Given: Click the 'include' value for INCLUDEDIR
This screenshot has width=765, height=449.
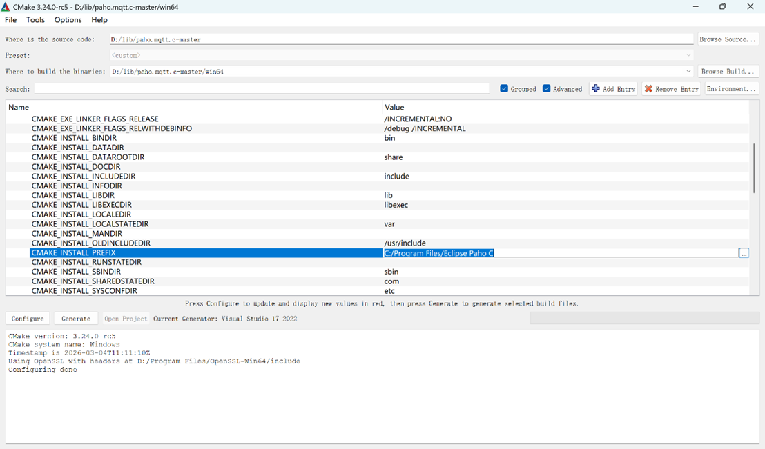Looking at the screenshot, I should 396,177.
